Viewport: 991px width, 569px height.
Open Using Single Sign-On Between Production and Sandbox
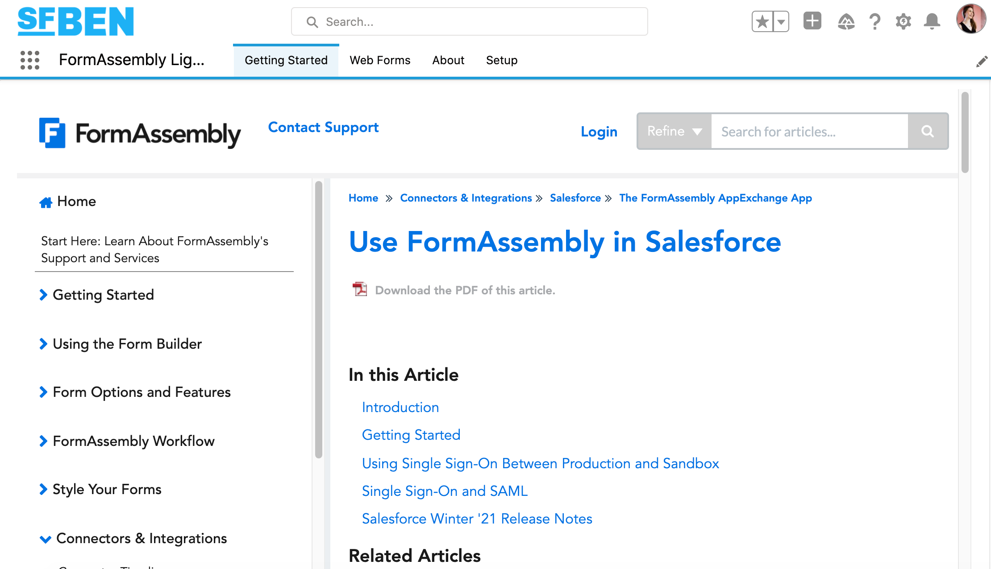541,463
